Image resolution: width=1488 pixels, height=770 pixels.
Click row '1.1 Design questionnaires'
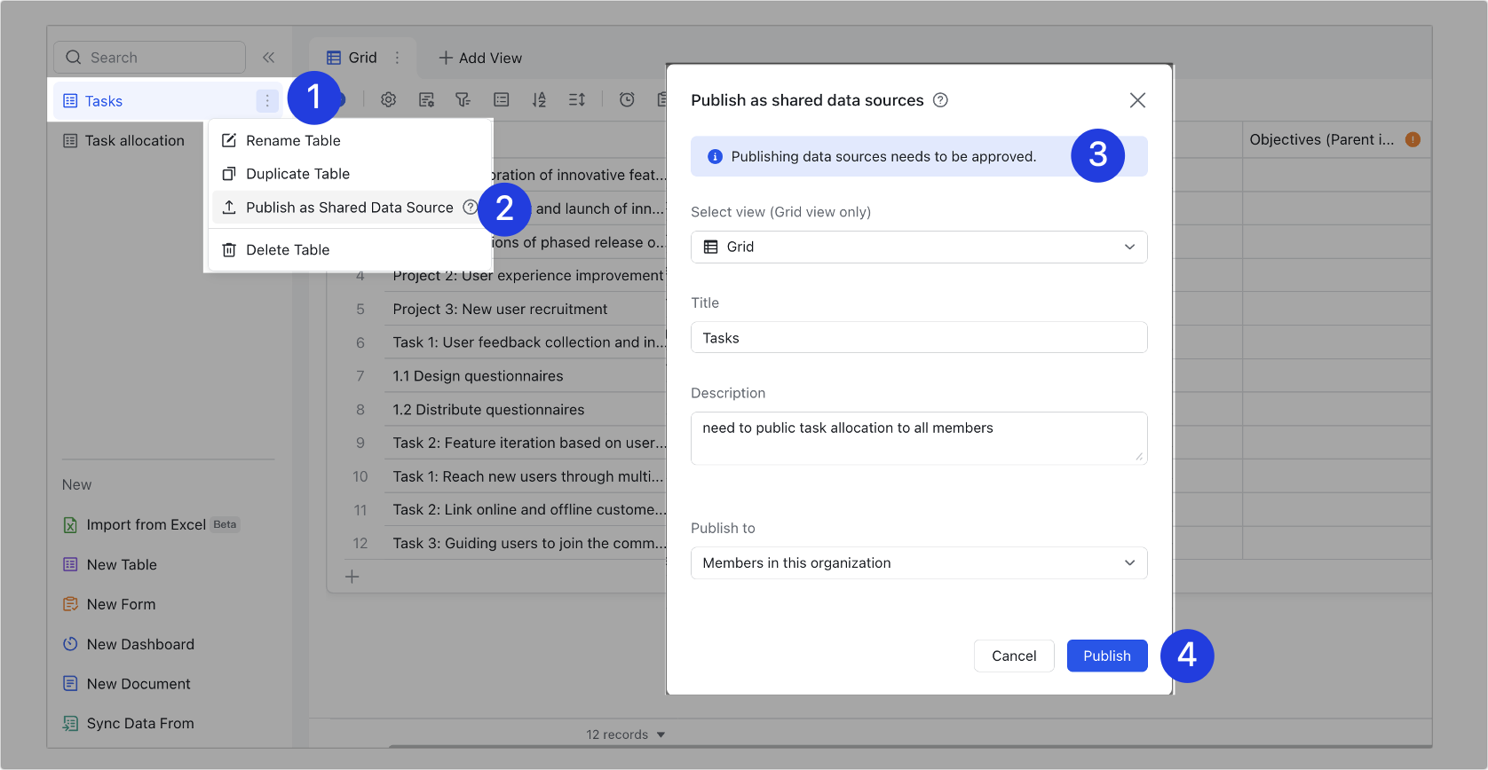pyautogui.click(x=478, y=376)
